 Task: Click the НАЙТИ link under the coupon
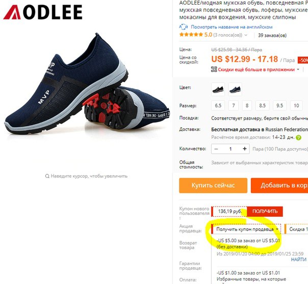point(299,260)
